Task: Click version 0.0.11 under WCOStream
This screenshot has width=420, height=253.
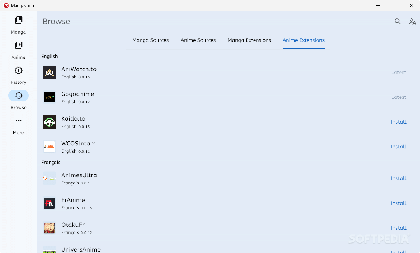Action: coord(84,152)
